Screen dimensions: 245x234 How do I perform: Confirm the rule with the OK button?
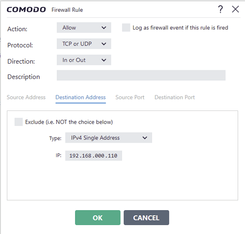[98, 218]
